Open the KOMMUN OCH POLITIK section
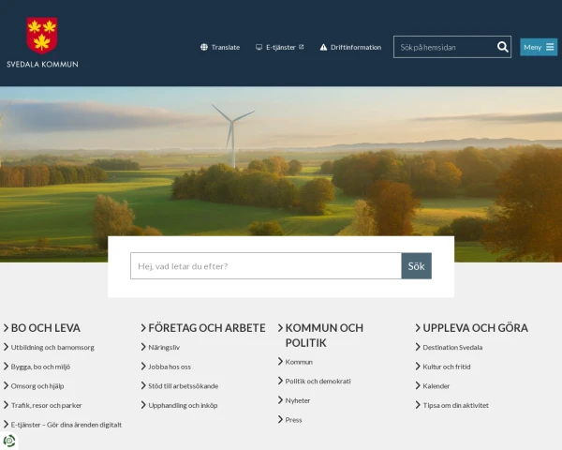This screenshot has height=450, width=562. pyautogui.click(x=324, y=336)
